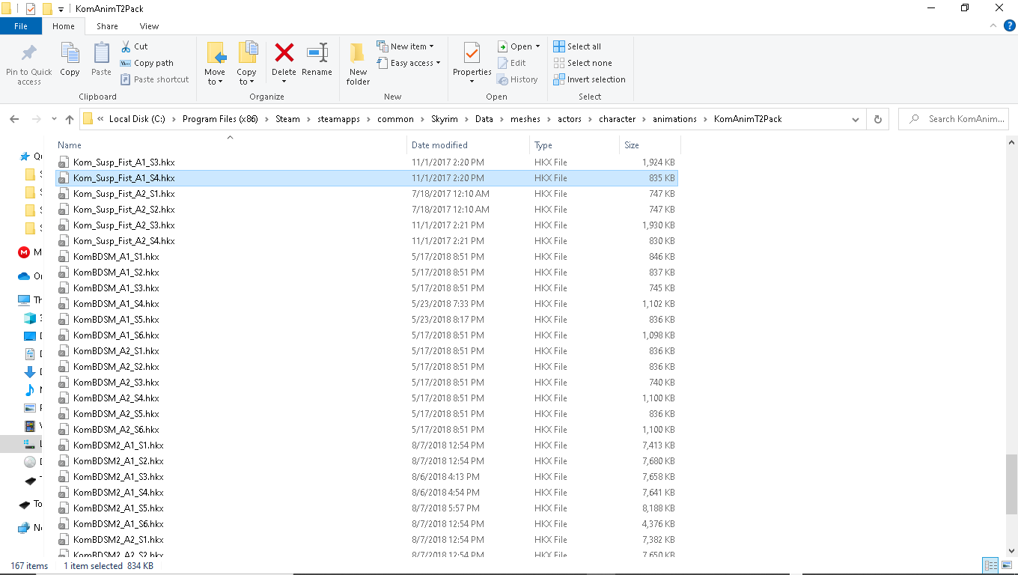Sort files by the Name column header
This screenshot has height=575, width=1018.
coord(230,145)
